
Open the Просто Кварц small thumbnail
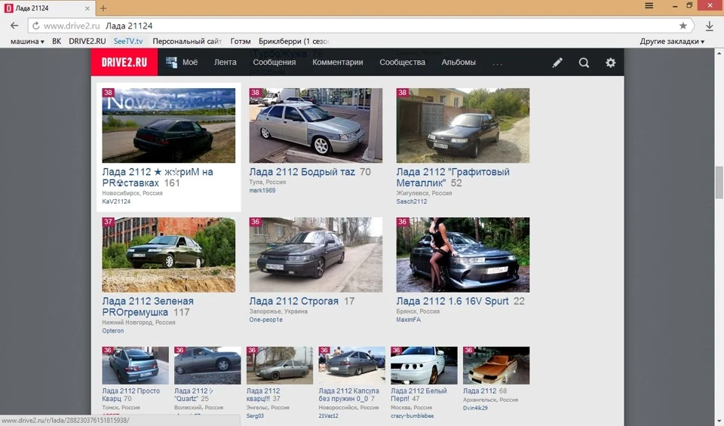coord(135,366)
